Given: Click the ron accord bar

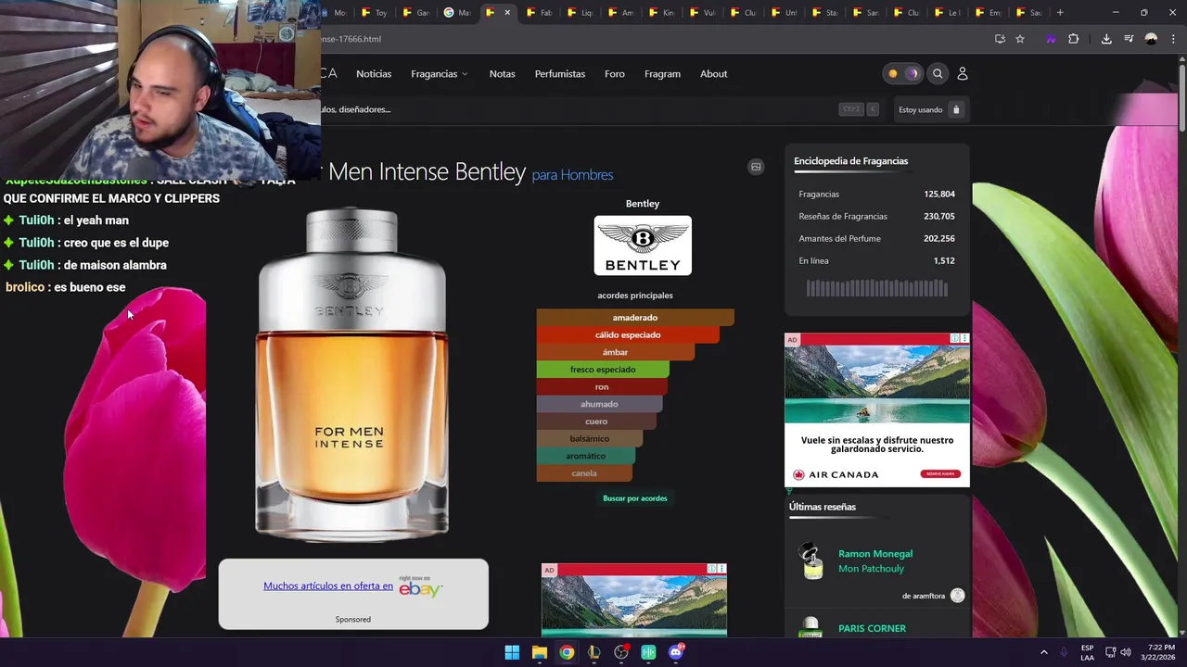Looking at the screenshot, I should (602, 387).
